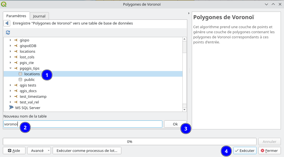Click the pgqgis_tips connection icon

click(x=16, y=68)
